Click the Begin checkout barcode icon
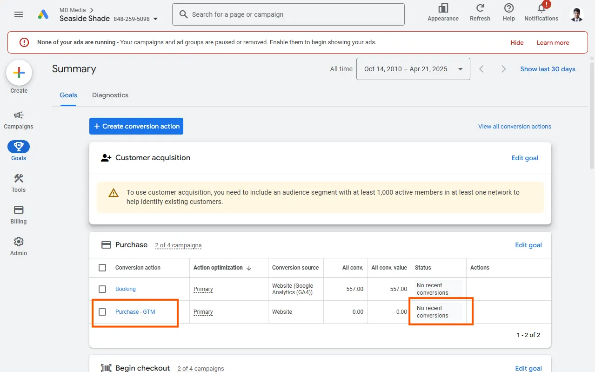 tap(106, 368)
